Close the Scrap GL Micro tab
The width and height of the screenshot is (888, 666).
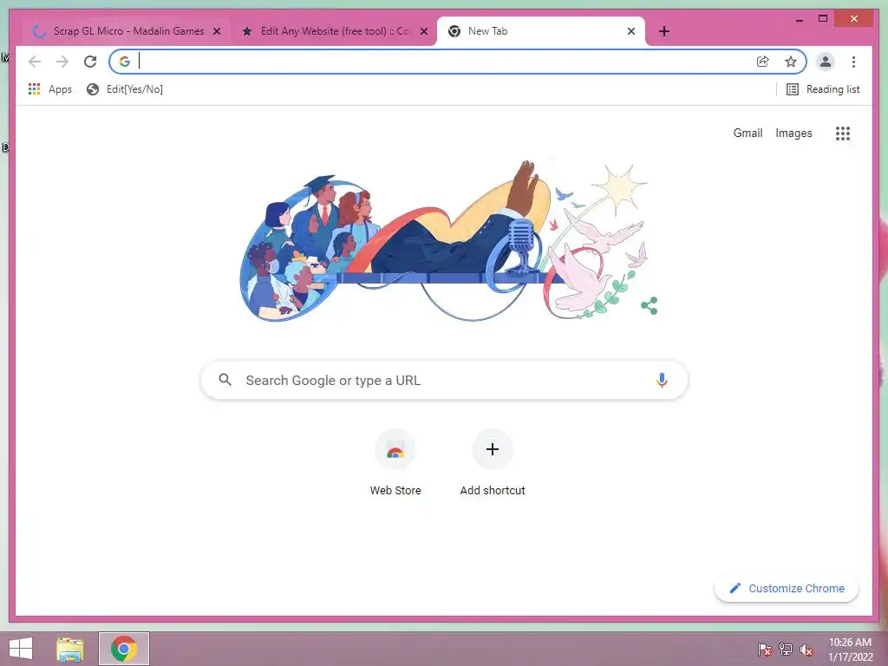point(216,31)
